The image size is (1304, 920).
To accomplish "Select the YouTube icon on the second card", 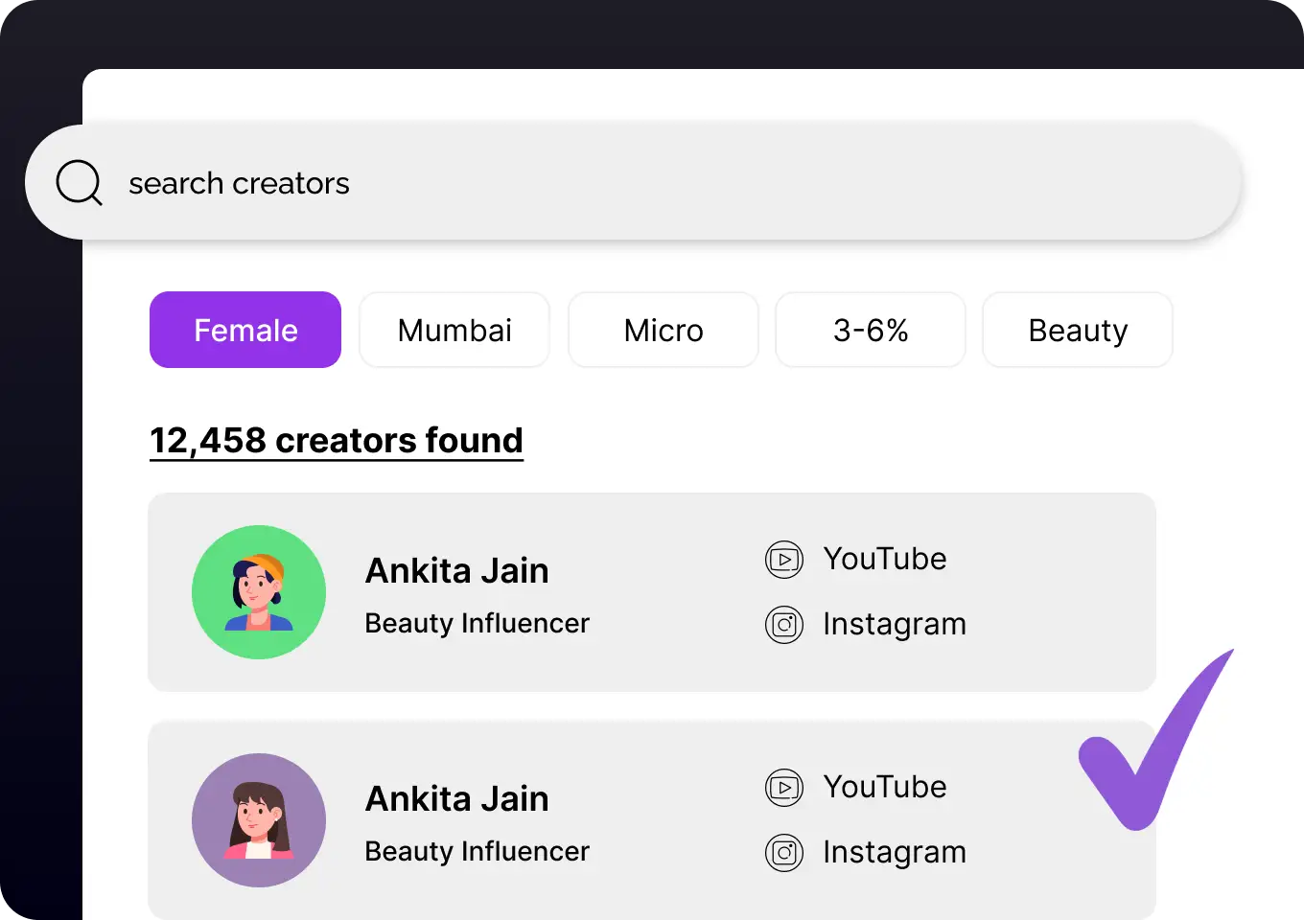I will [x=784, y=787].
